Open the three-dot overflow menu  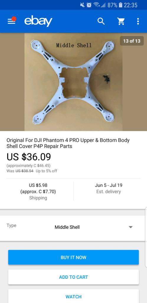138,21
